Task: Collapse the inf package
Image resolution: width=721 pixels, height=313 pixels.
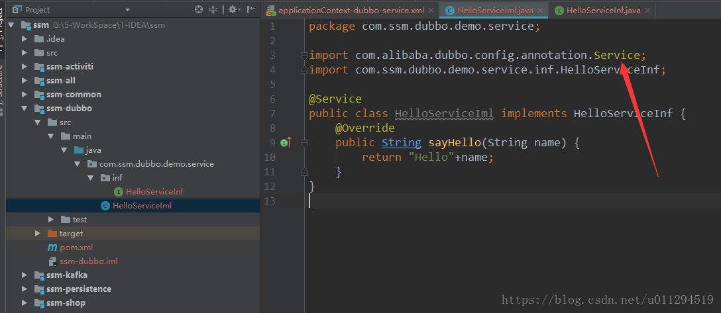Action: pos(90,177)
